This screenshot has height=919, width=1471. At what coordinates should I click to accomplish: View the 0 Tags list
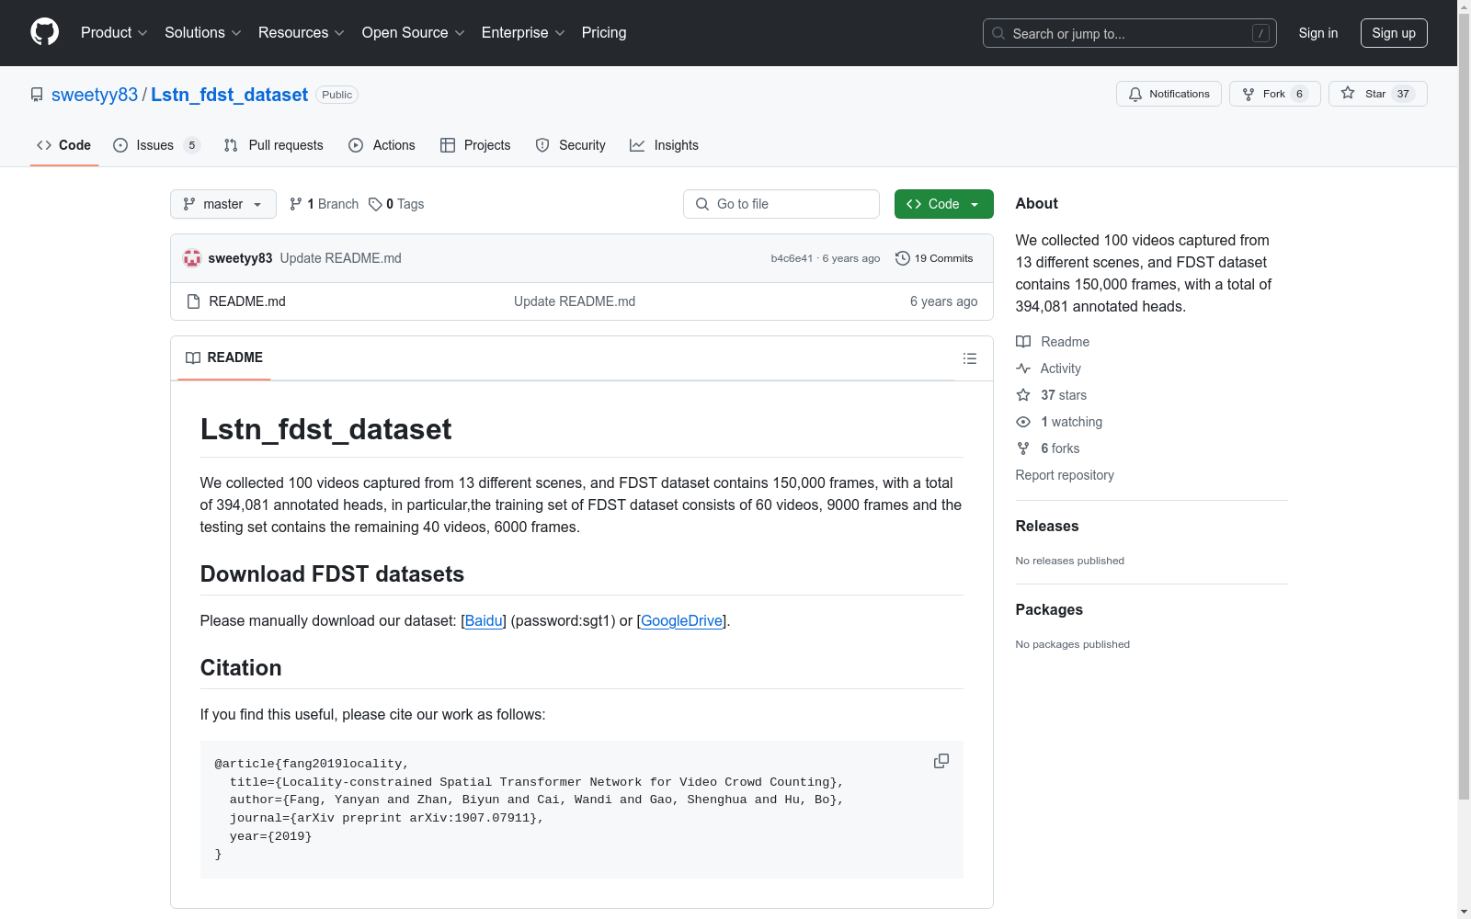396,204
